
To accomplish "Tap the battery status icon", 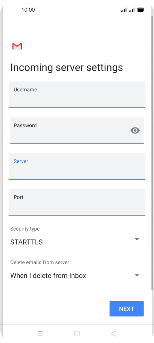I will pos(140,10).
